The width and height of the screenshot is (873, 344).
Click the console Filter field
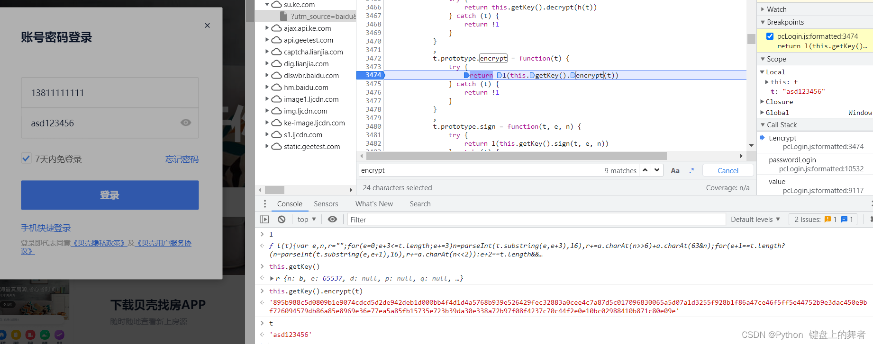[x=537, y=220]
